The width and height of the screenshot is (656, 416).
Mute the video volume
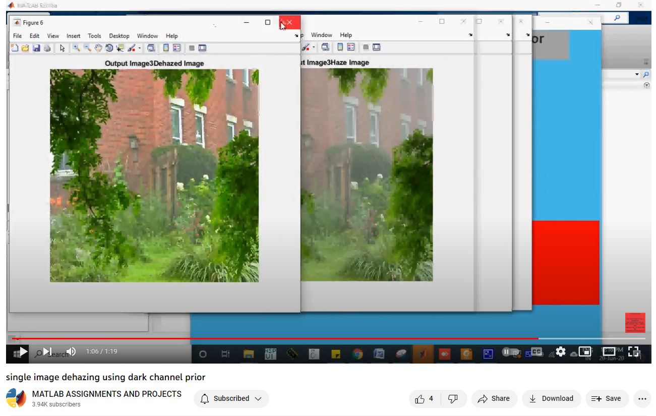(x=71, y=351)
